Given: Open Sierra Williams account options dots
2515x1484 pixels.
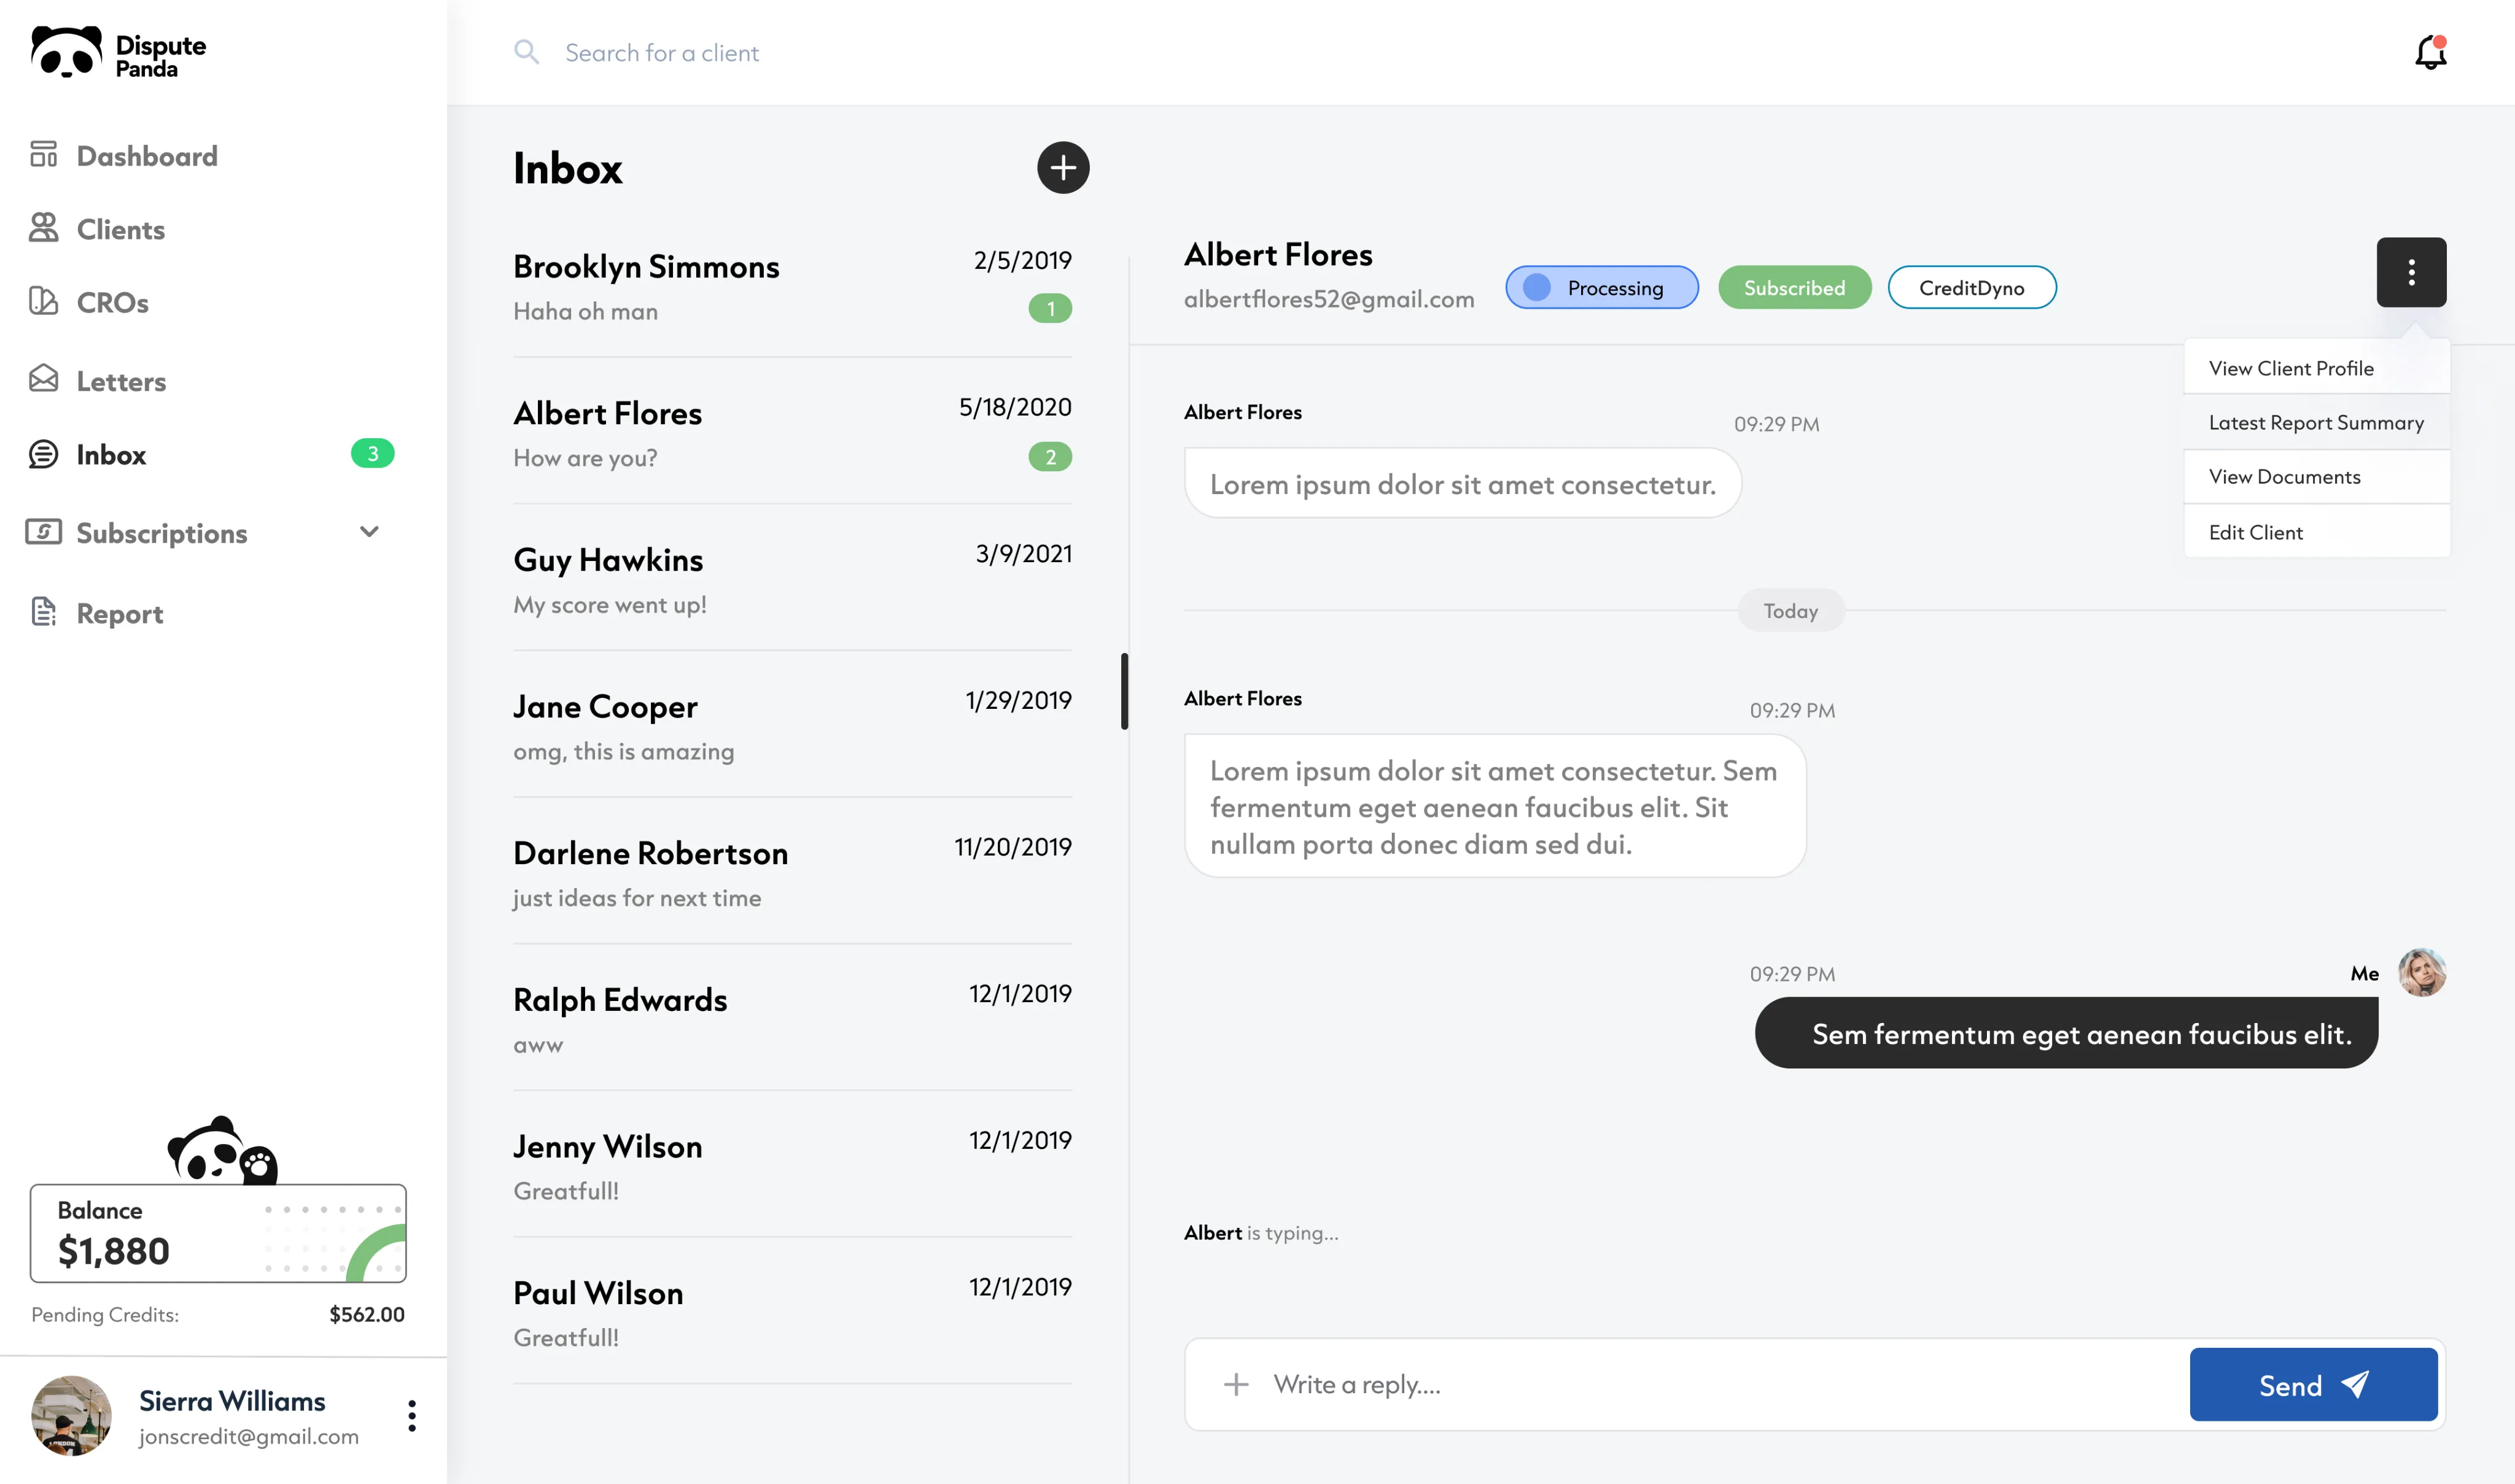Looking at the screenshot, I should [x=411, y=1415].
